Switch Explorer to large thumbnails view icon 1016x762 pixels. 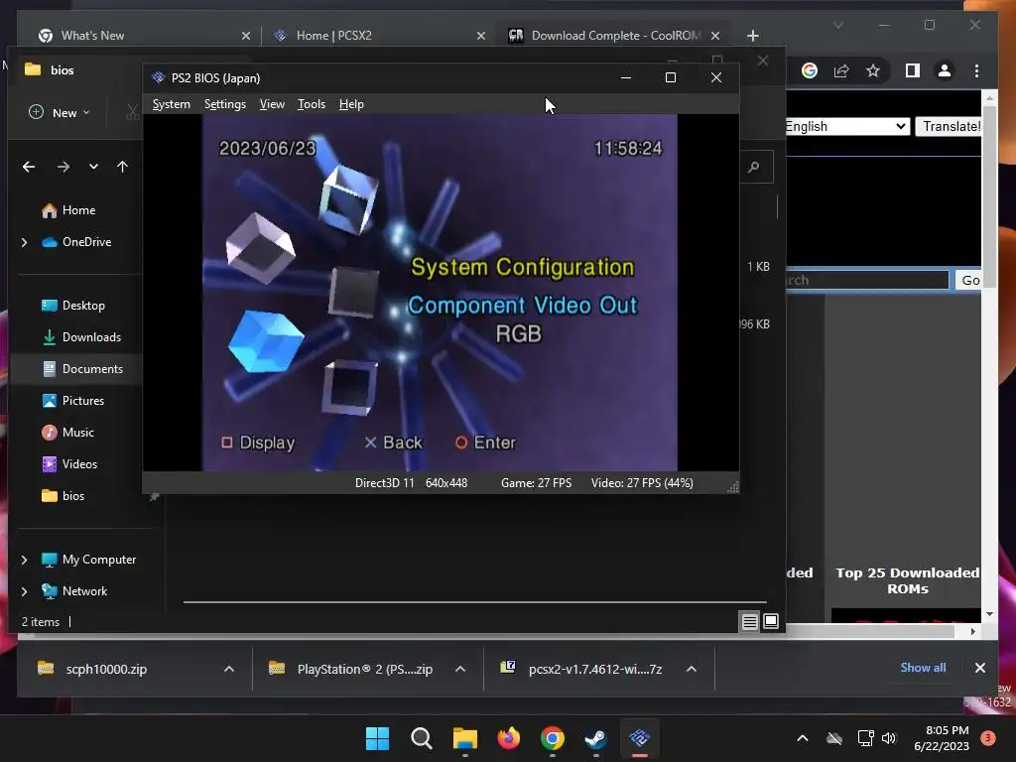coord(770,622)
